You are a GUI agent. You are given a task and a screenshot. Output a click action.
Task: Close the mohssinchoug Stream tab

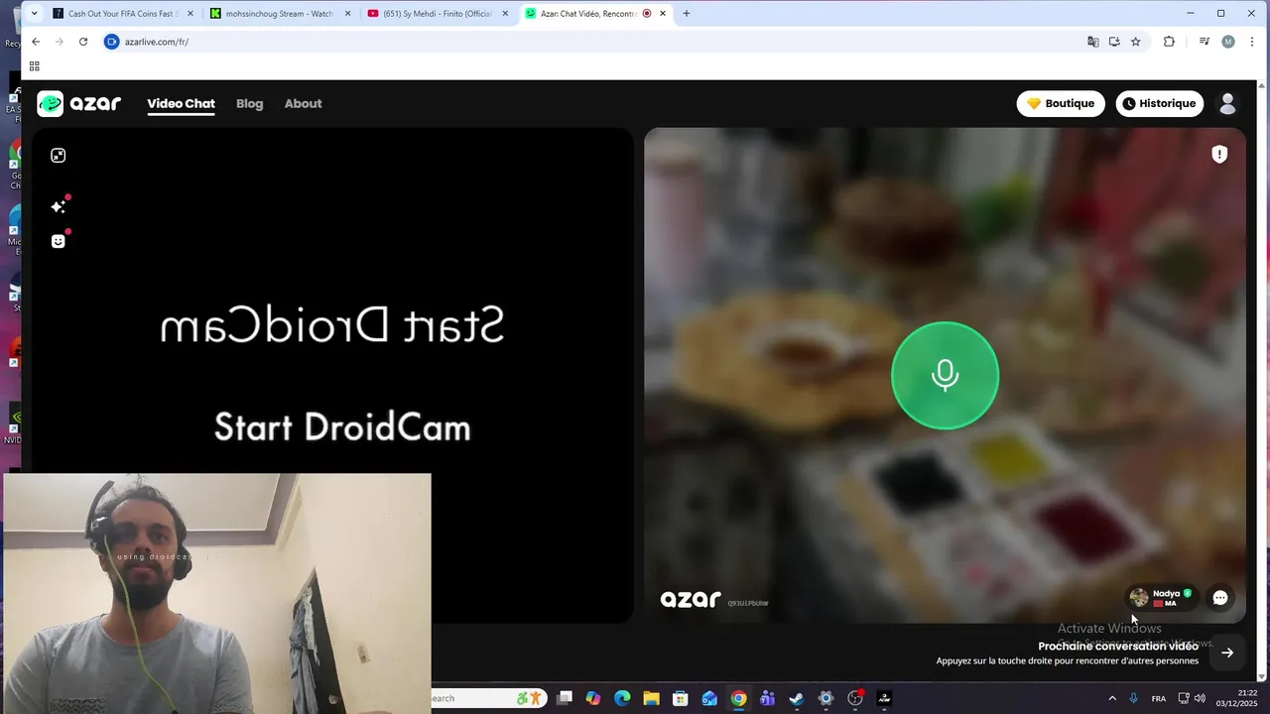tap(348, 14)
